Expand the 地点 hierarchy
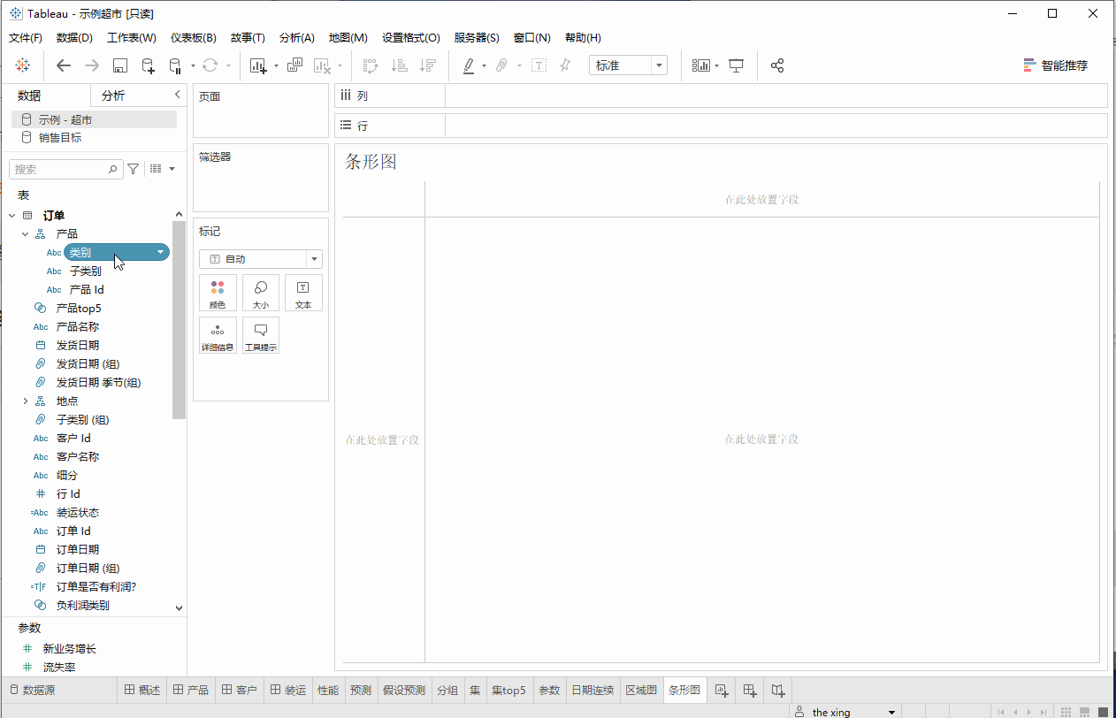This screenshot has width=1116, height=718. tap(26, 401)
